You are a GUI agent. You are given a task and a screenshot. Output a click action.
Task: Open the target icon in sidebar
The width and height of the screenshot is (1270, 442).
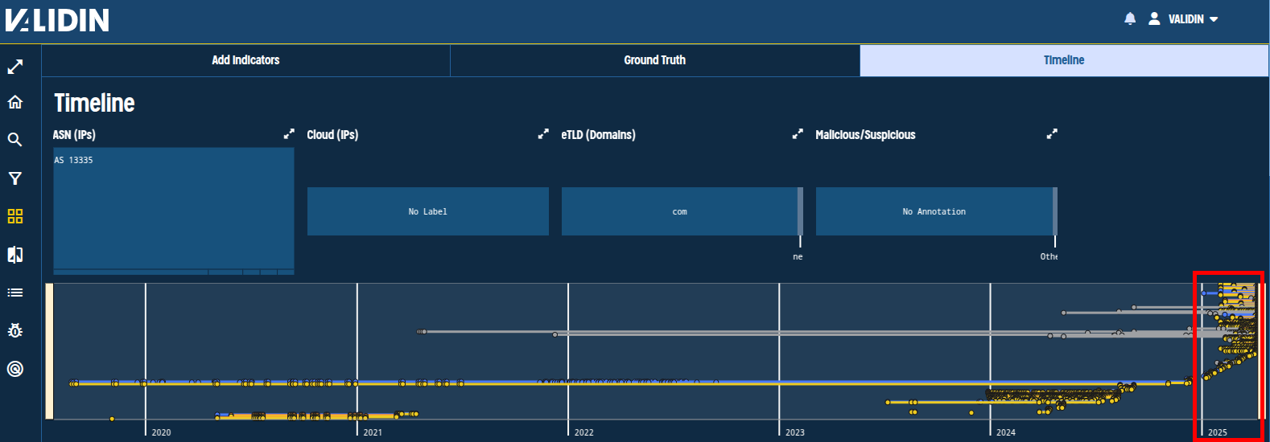point(15,369)
